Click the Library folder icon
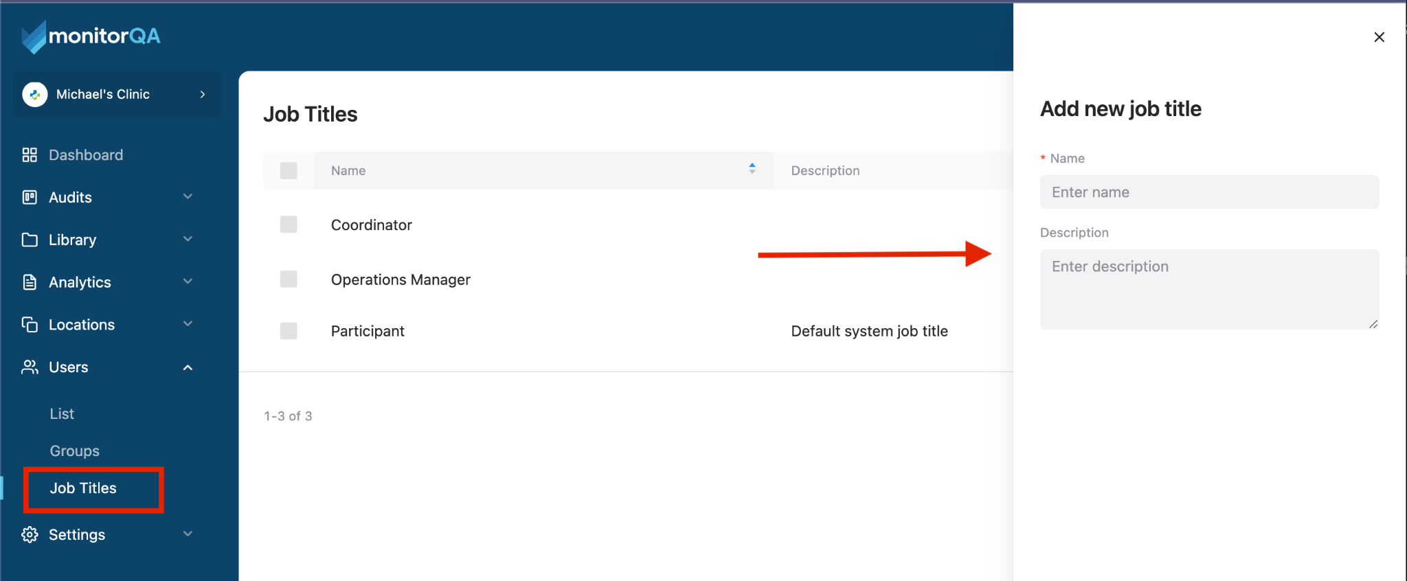Screen dimensions: 1407x581 pyautogui.click(x=30, y=240)
